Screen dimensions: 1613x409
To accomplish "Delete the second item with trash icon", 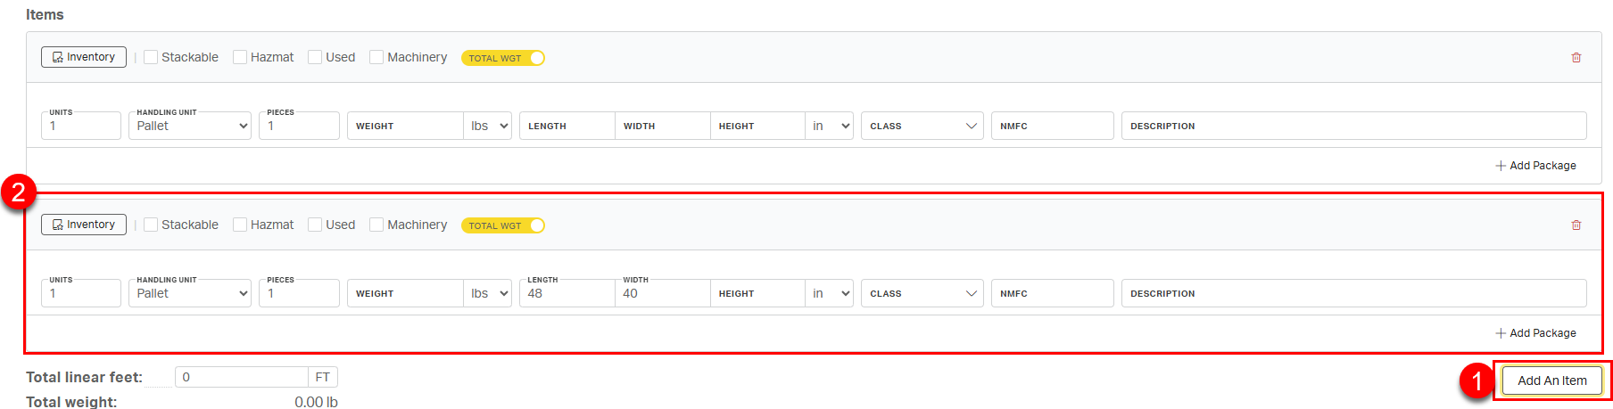I will (x=1576, y=225).
